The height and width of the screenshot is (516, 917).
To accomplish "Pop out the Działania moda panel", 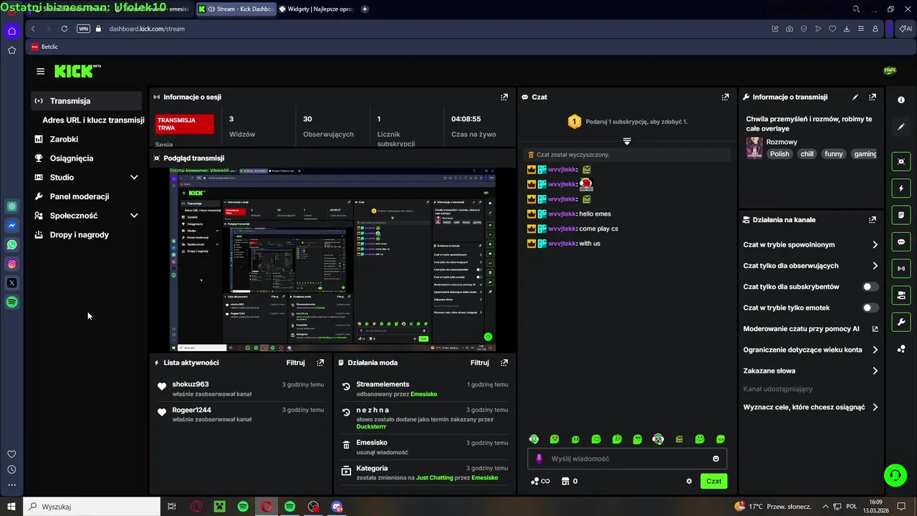I will coord(504,363).
